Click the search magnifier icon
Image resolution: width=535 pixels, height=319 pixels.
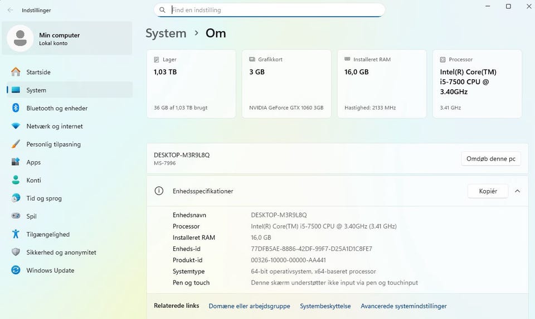click(162, 10)
